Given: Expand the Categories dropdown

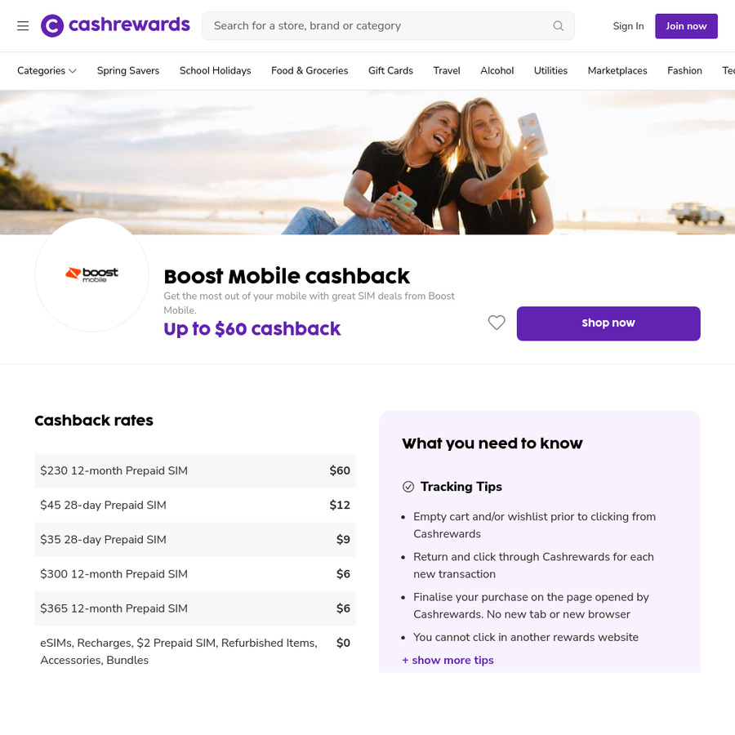Looking at the screenshot, I should tap(47, 71).
